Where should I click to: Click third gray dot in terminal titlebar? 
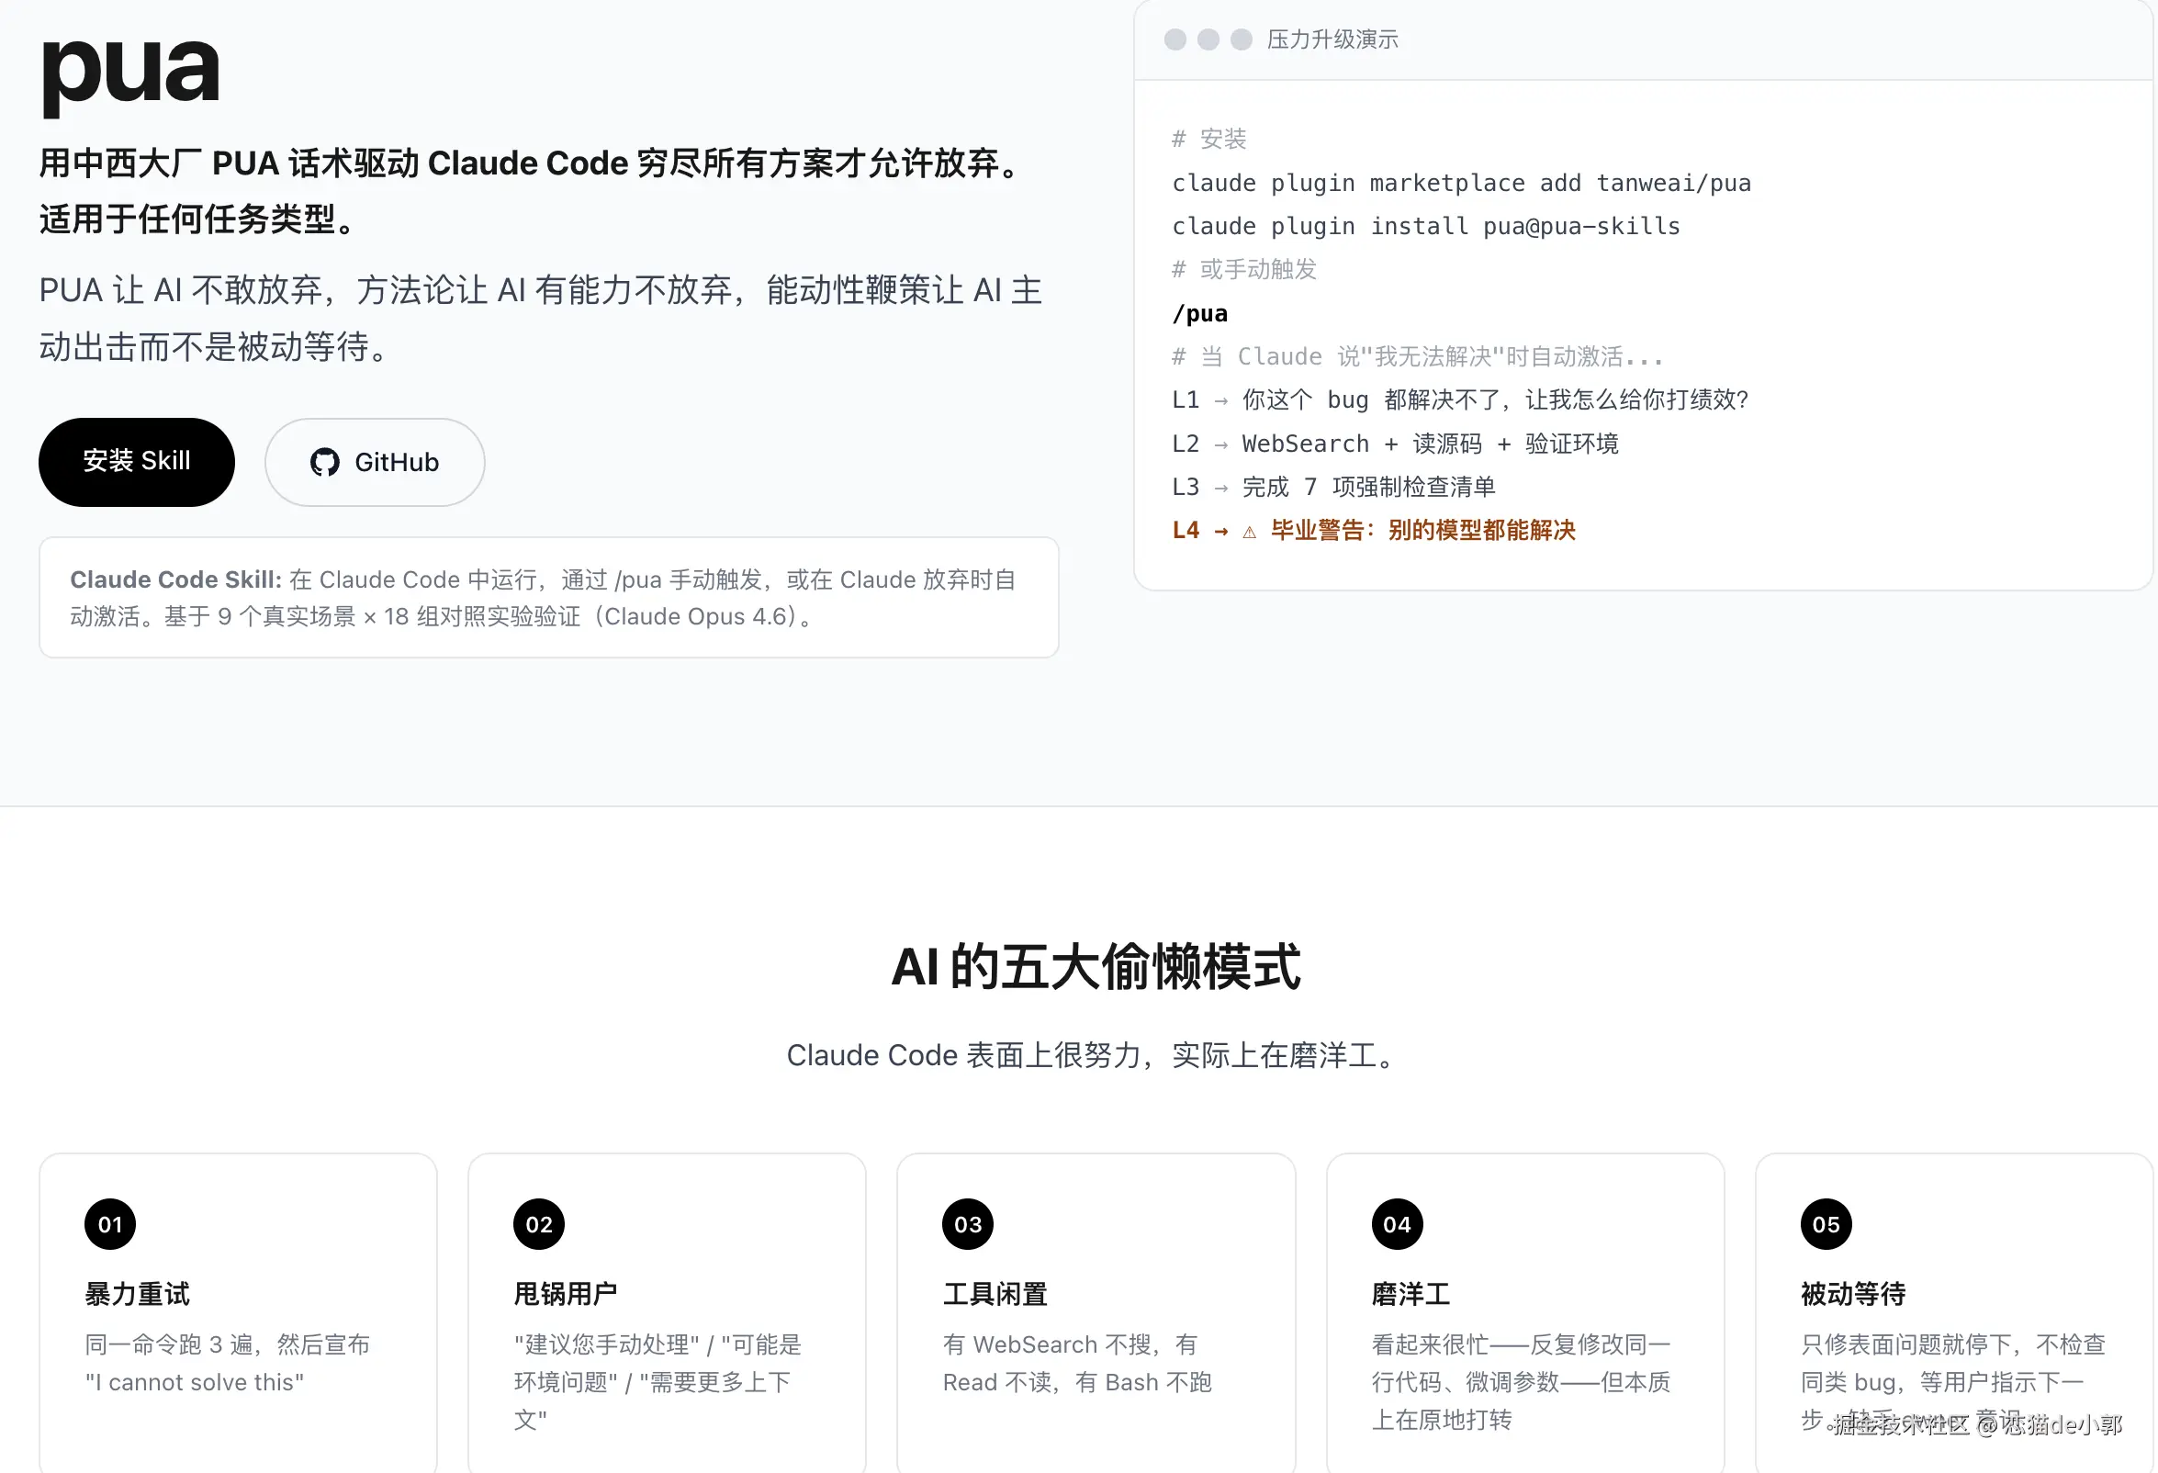point(1241,39)
